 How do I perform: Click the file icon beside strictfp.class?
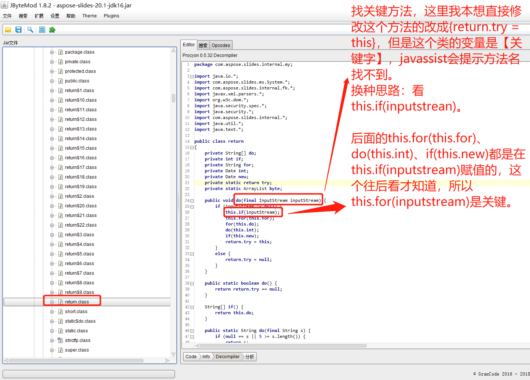click(61, 340)
